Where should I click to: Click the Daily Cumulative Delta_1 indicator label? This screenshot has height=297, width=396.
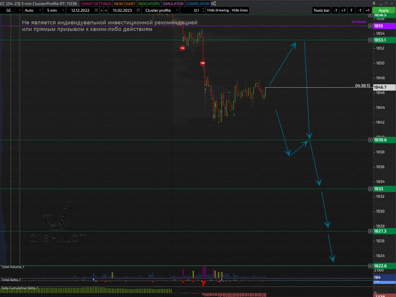tap(20, 288)
